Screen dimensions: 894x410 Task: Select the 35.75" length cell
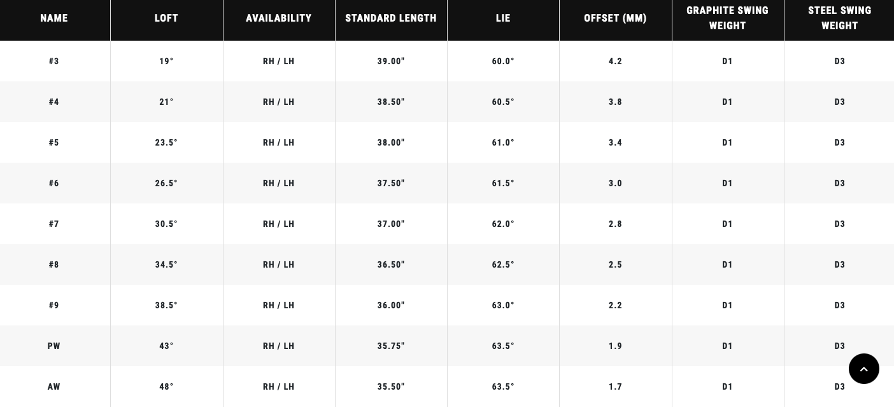(391, 346)
